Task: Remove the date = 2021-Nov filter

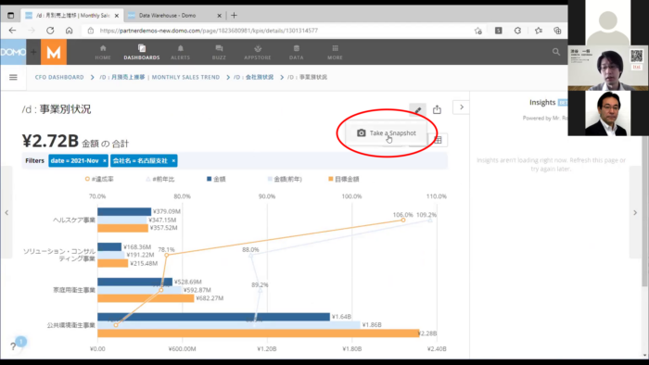Action: pos(104,161)
